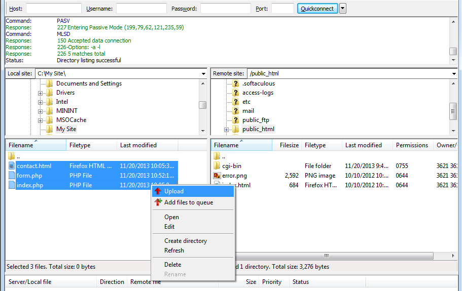Viewport: 462px width, 291px height.
Task: Click the cgi-bin folder icon
Action: [217, 166]
